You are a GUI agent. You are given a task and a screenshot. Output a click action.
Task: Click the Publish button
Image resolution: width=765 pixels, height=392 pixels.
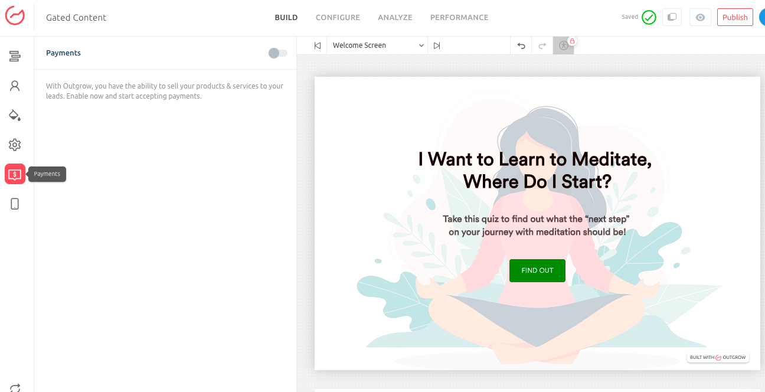735,17
